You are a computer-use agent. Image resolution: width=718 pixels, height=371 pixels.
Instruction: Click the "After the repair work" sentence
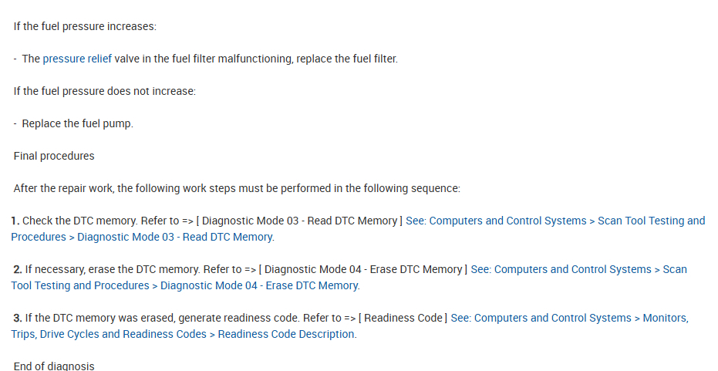pos(237,188)
